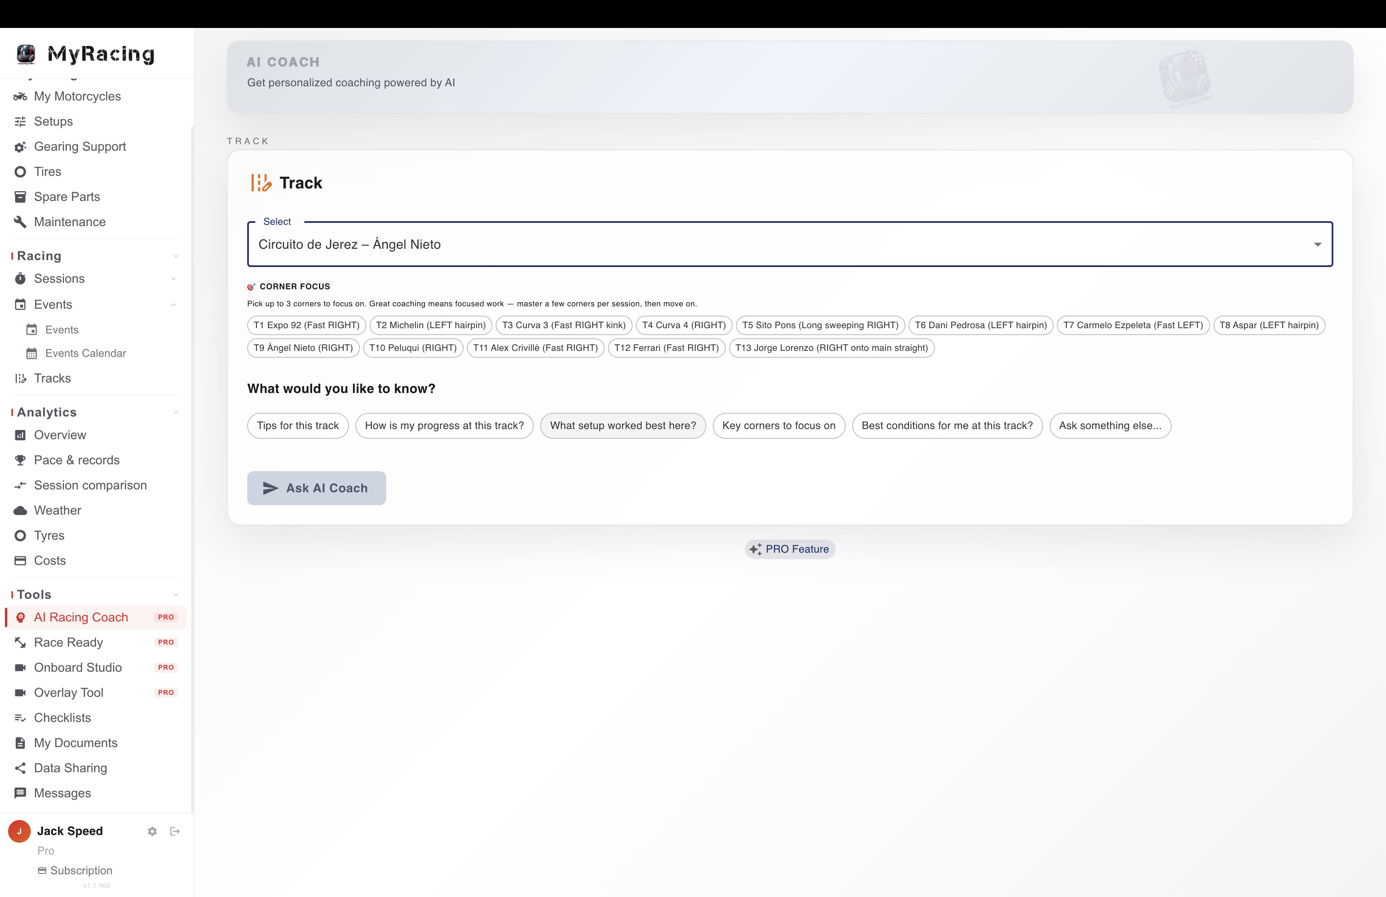Viewport: 1386px width, 897px height.
Task: Click the MyRacing helmet logo
Action: [x=26, y=54]
